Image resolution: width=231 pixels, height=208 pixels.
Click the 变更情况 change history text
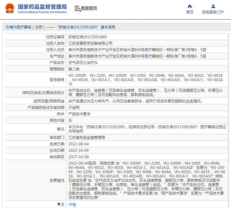147,180
